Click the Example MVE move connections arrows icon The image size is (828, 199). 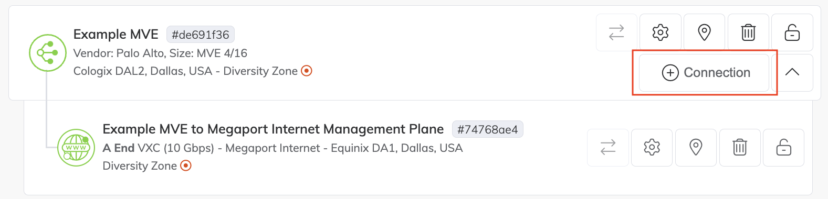point(616,32)
